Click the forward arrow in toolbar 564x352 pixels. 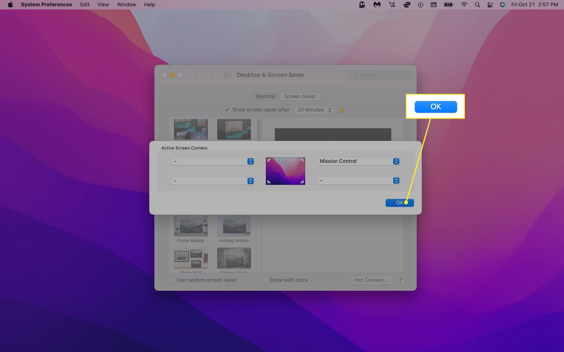211,75
